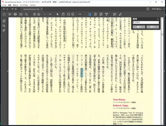The width and height of the screenshot is (166, 126).
Task: Click the Save file icon
Action: click(x=4, y=14)
